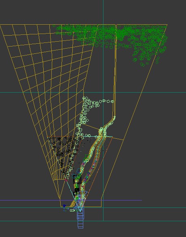Select the magenta square at cone corner
Viewport: 186px width, 237px height.
pyautogui.click(x=66, y=180)
